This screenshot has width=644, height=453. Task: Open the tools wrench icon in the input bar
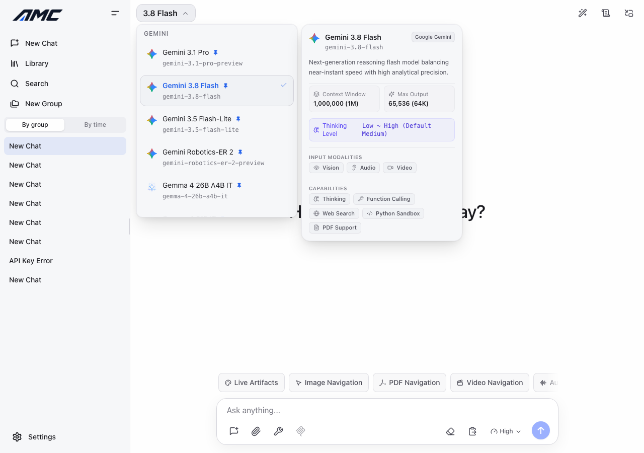click(278, 431)
